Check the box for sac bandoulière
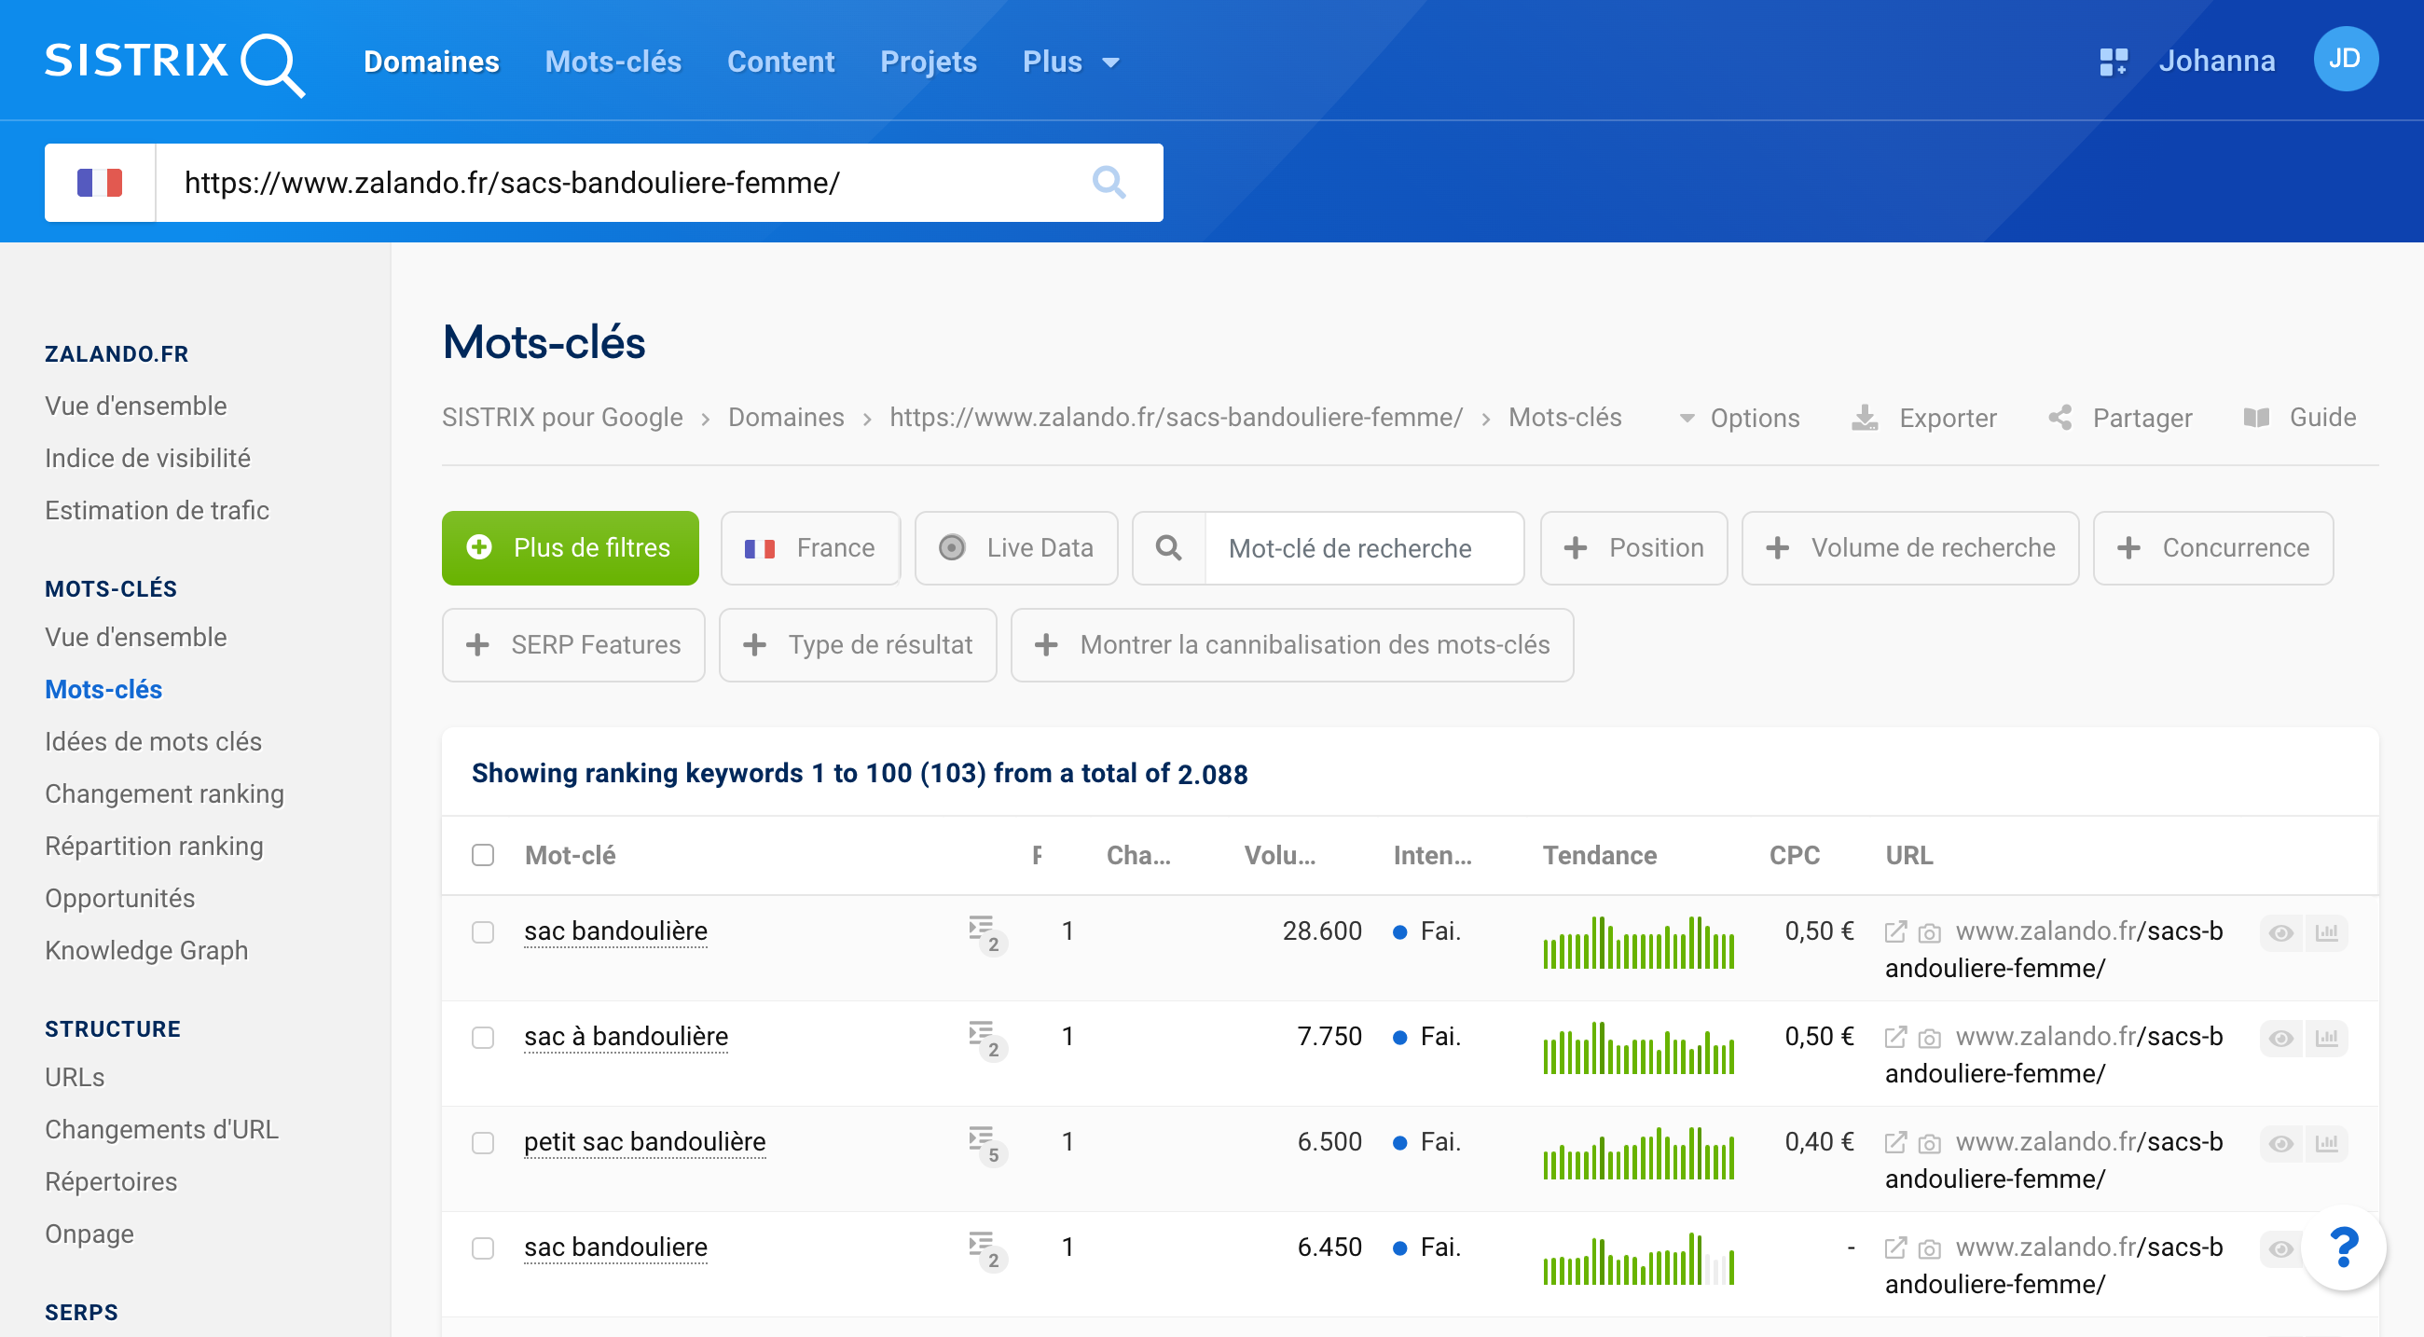 pyautogui.click(x=483, y=931)
